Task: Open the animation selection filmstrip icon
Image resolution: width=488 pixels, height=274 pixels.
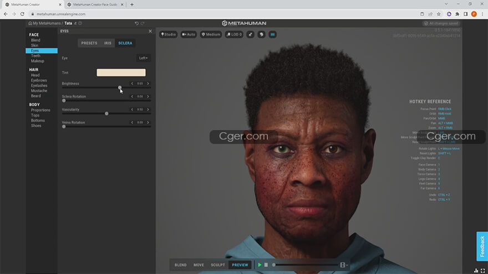Action: (x=344, y=265)
